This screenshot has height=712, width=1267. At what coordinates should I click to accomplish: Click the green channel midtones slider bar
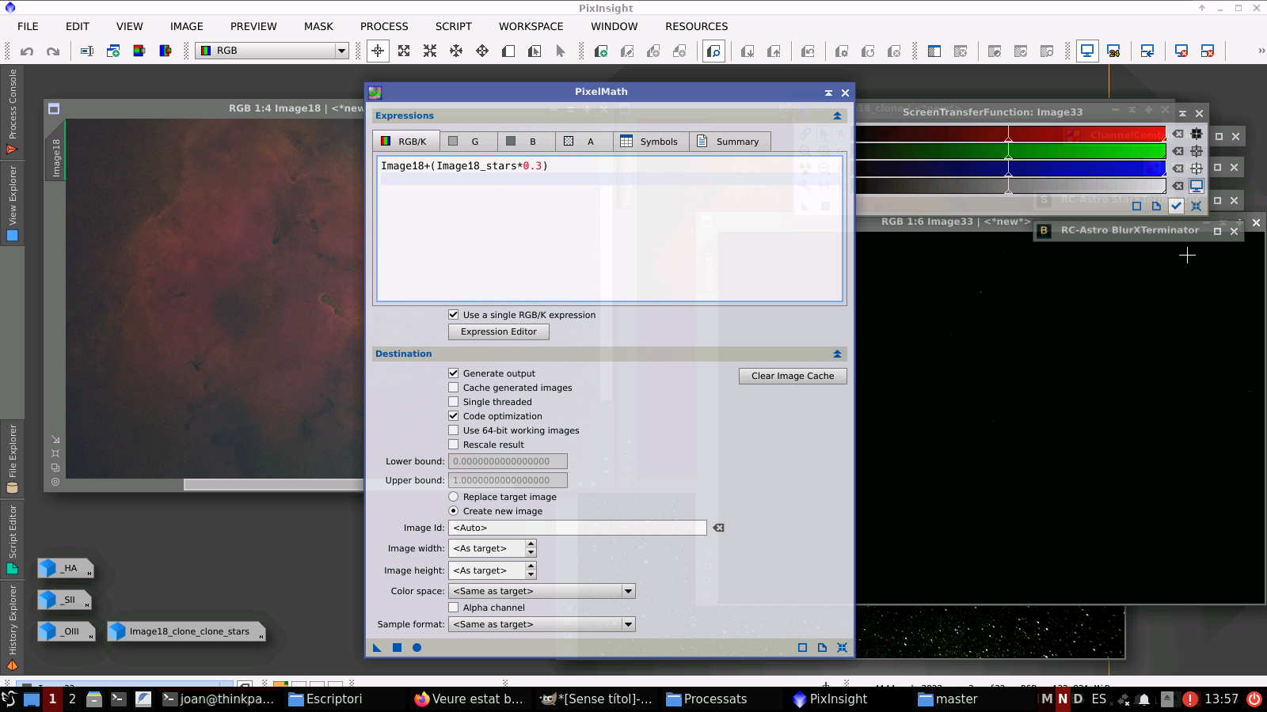[x=1008, y=151]
